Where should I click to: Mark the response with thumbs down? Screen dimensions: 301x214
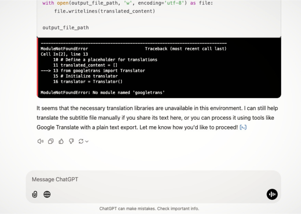[71, 141]
